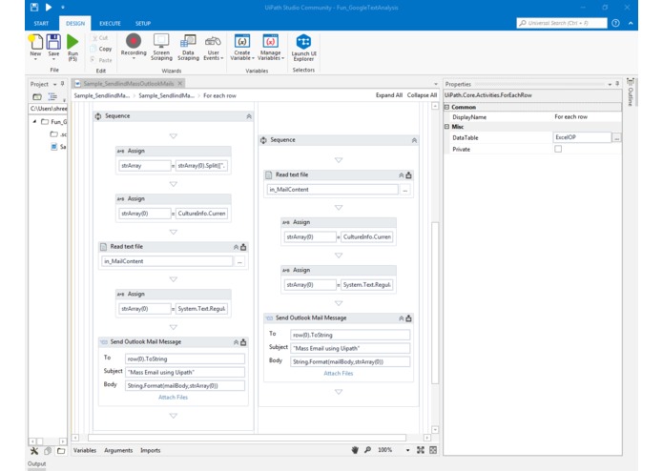This screenshot has width=663, height=471.
Task: Click icon right of collapse arrow on right Send Outlook Mail Message
Action: (x=408, y=318)
